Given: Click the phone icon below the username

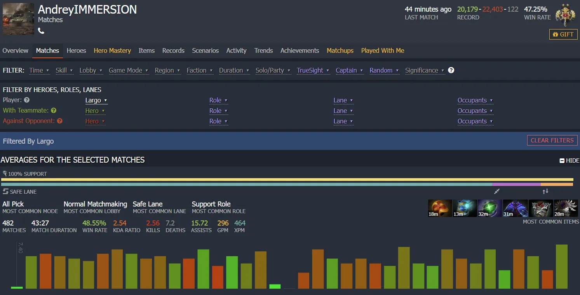Looking at the screenshot, I should (41, 31).
